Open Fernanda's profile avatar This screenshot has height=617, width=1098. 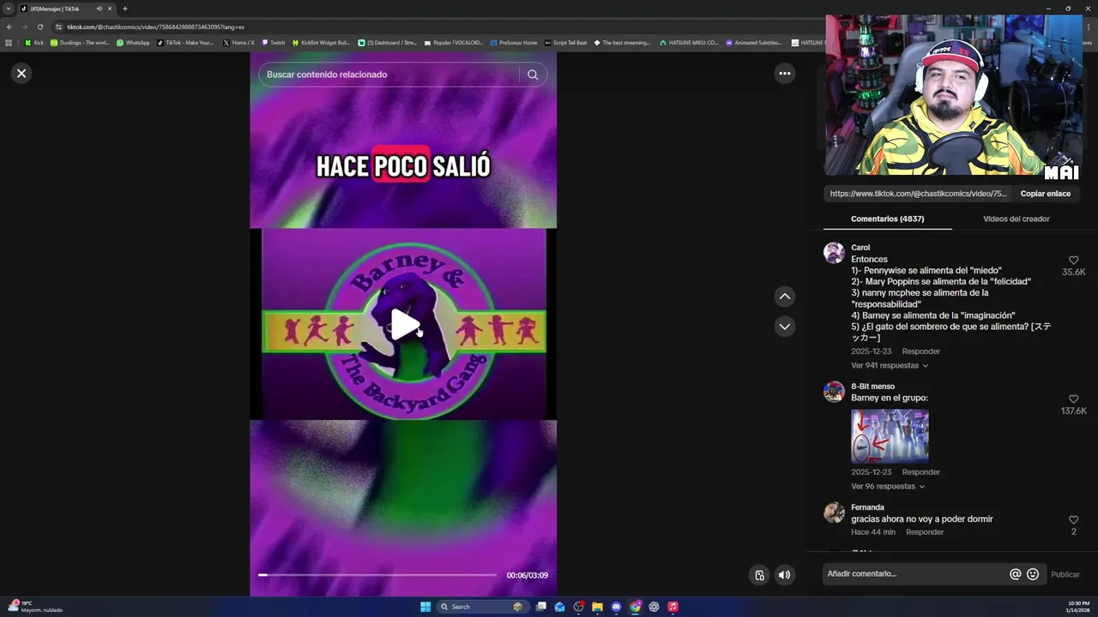pyautogui.click(x=834, y=512)
